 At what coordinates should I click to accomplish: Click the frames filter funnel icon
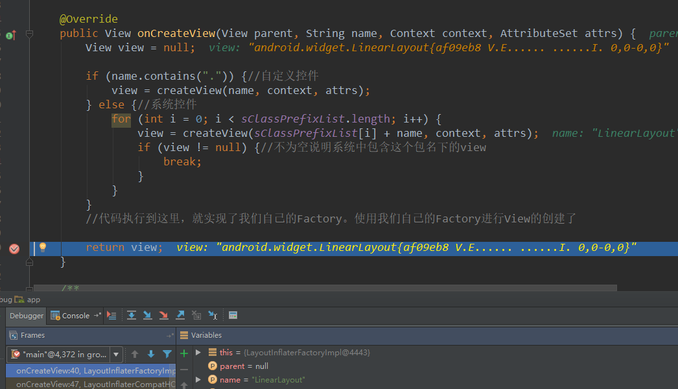click(x=167, y=355)
